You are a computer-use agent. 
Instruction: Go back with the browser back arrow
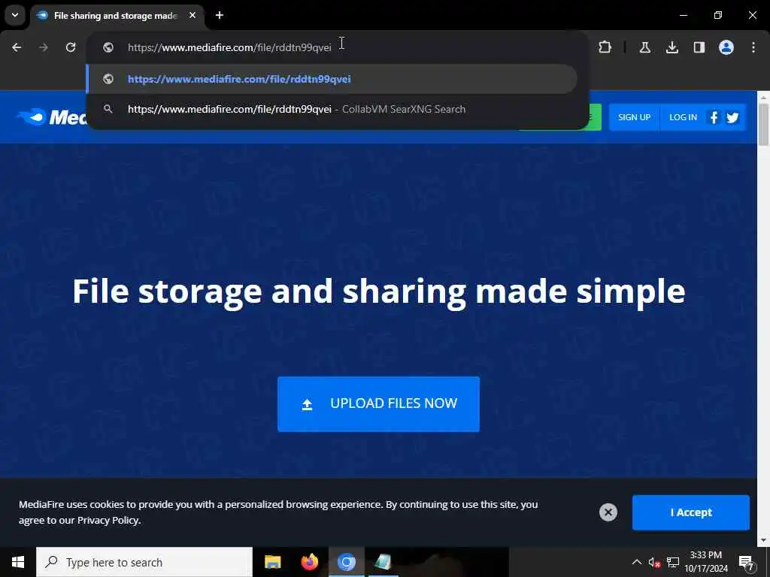17,47
